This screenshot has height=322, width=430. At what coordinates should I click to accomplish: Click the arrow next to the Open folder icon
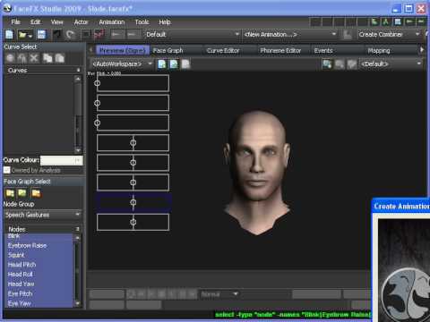(x=30, y=36)
